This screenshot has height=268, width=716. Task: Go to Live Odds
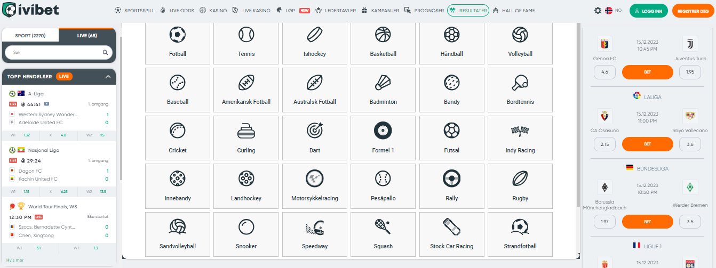[177, 10]
